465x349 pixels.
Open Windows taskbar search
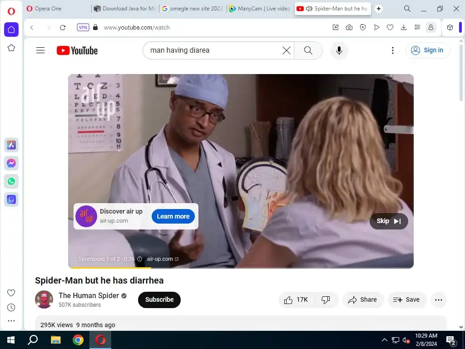pyautogui.click(x=33, y=340)
